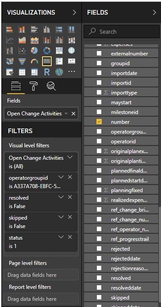Expand the operatorgroupid filter card
Screen dimensions: 161x307
(x=61, y=177)
